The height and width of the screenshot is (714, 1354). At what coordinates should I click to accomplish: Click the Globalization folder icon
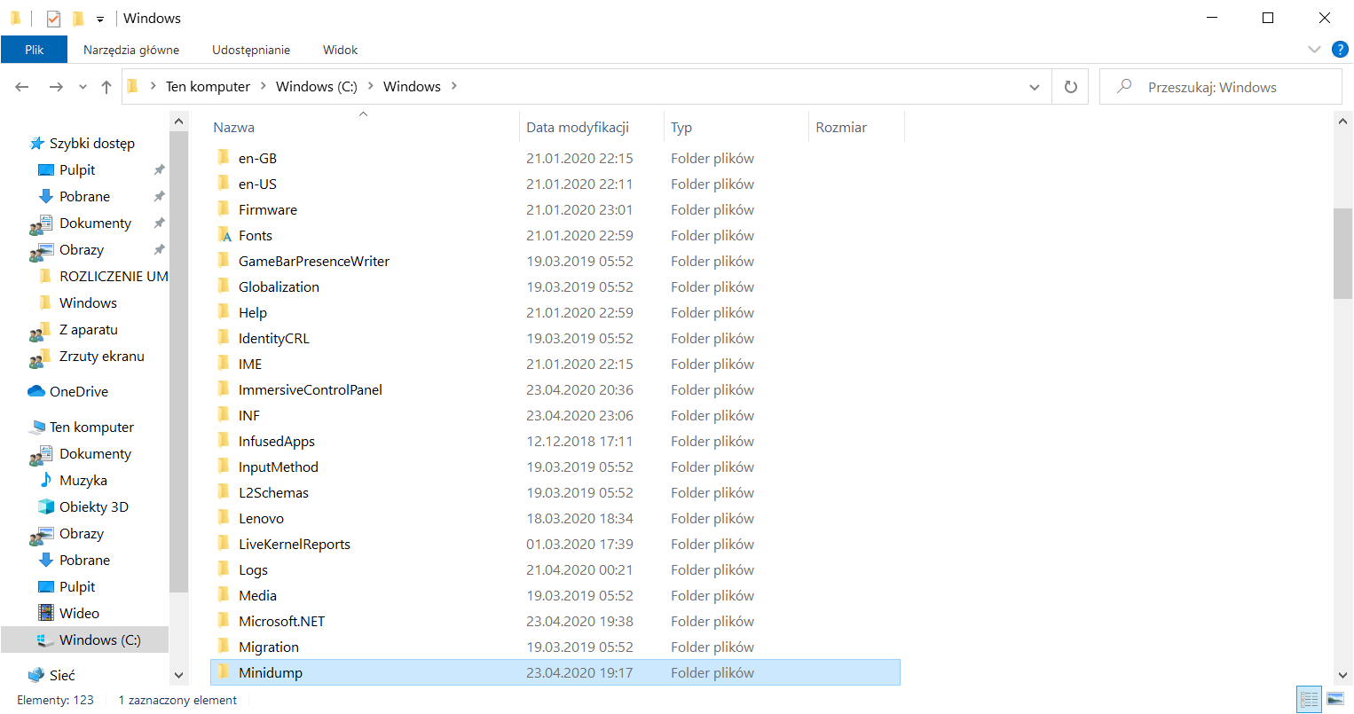pos(224,286)
